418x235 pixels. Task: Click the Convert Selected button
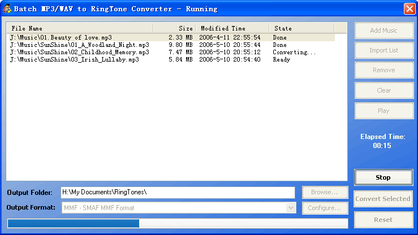point(383,199)
